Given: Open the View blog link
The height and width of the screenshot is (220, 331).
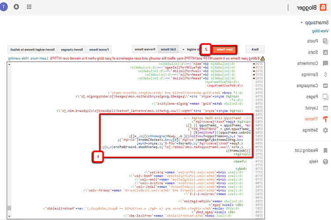Looking at the screenshot, I should [x=320, y=31].
